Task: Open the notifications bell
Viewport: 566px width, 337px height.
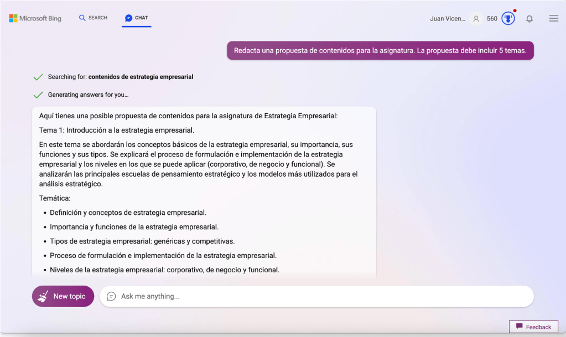Action: (x=529, y=19)
